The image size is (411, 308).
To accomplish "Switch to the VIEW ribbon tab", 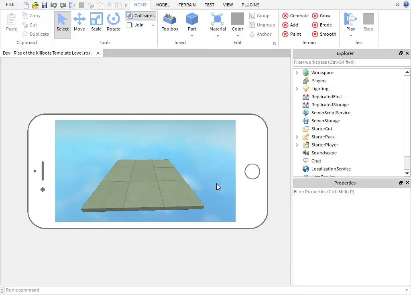I will pyautogui.click(x=228, y=5).
